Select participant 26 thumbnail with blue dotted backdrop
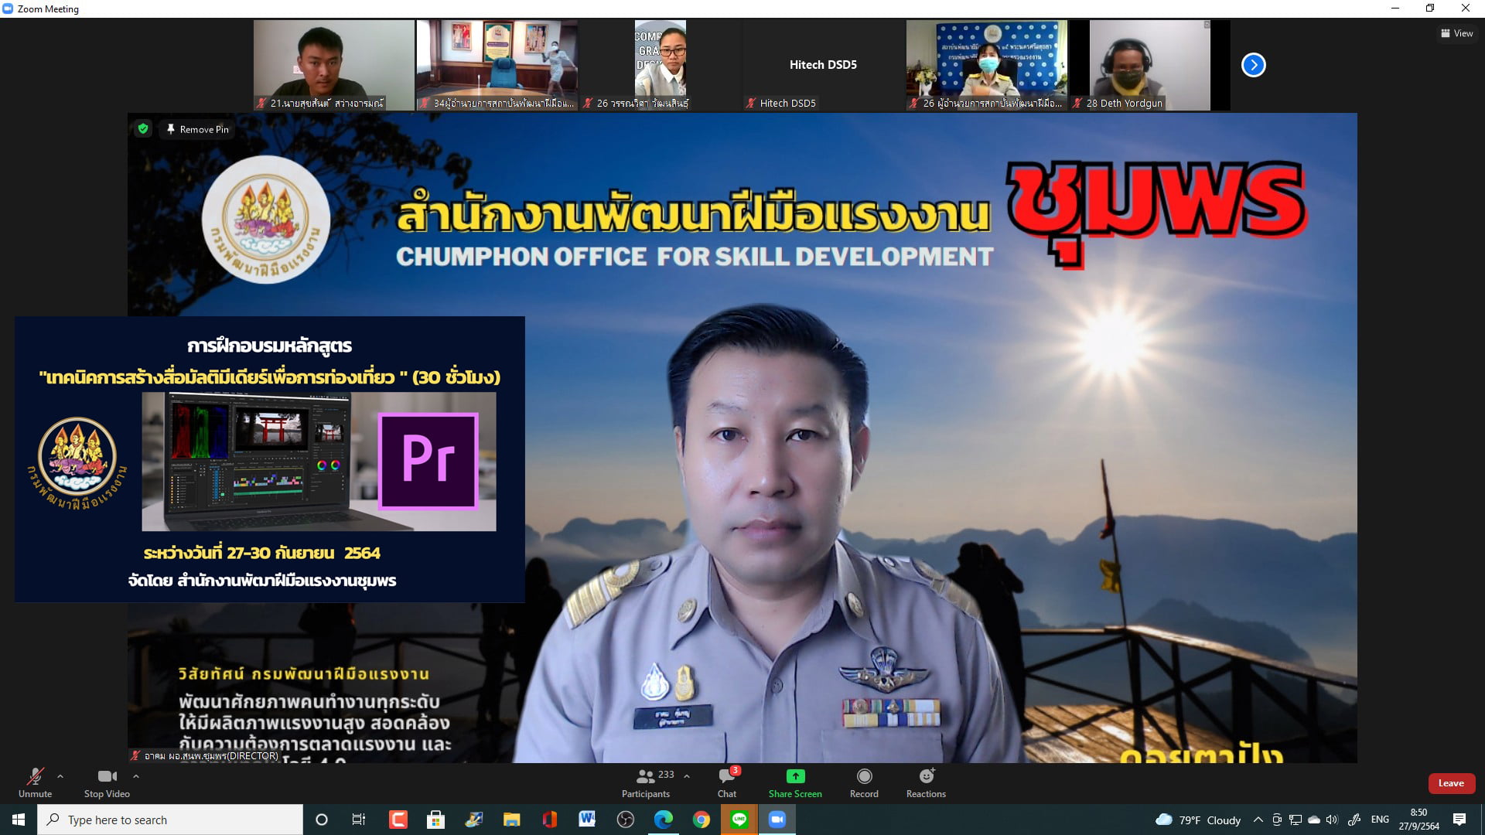The height and width of the screenshot is (835, 1485). coord(986,65)
